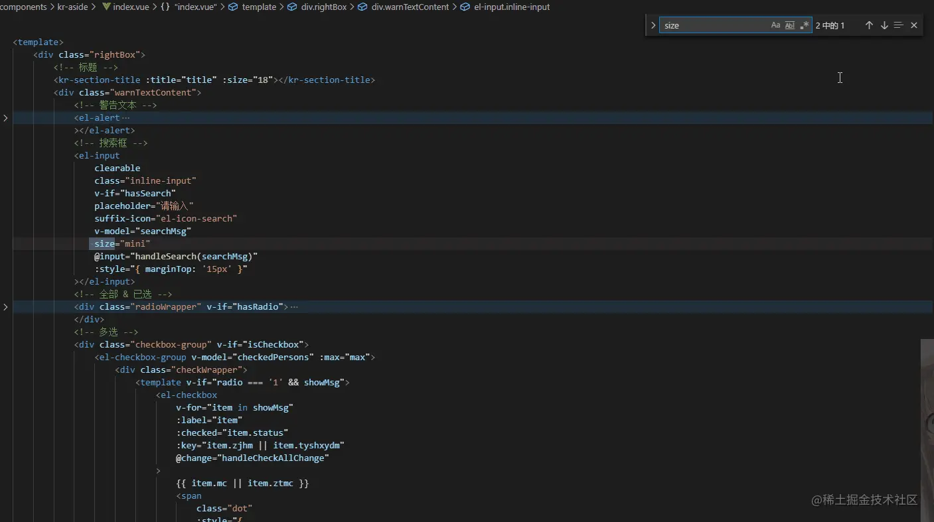Click the cube icon next to template breadcrumb
This screenshot has height=522, width=934.
click(x=232, y=7)
